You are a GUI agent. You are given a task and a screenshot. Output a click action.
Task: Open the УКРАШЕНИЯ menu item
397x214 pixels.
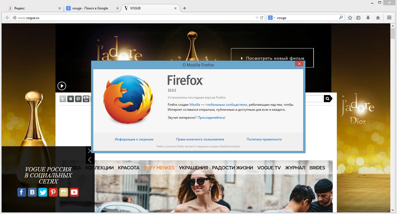click(x=193, y=168)
